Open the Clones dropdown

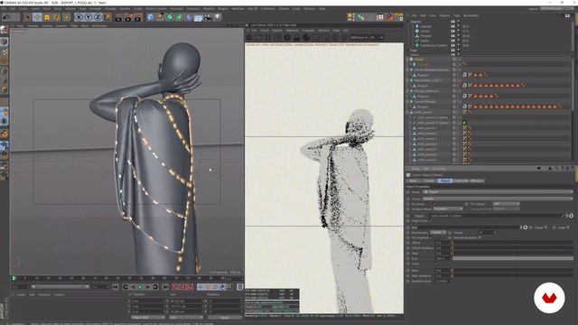click(498, 199)
